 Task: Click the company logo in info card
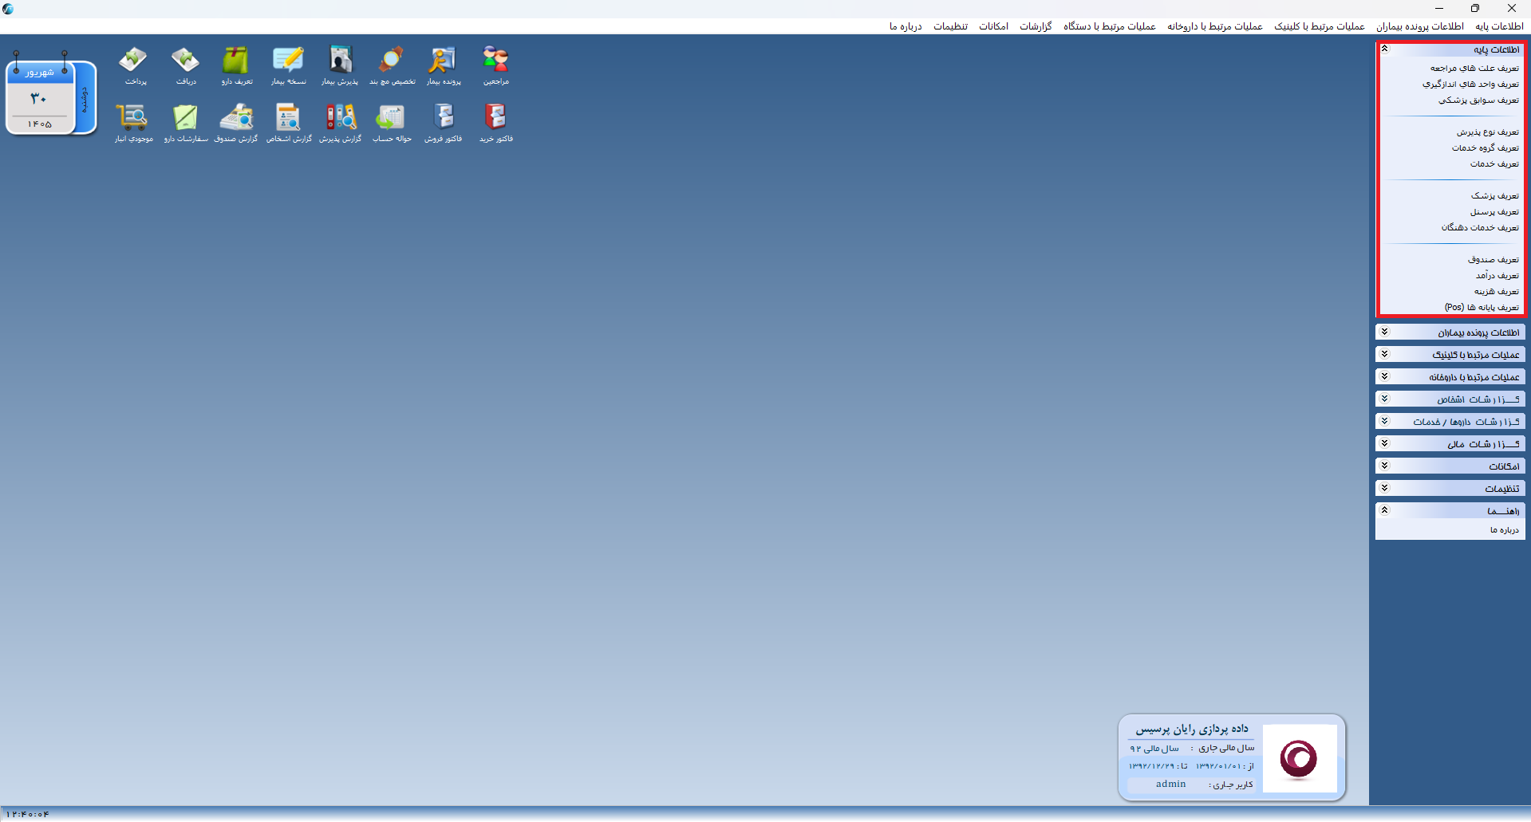click(1299, 758)
